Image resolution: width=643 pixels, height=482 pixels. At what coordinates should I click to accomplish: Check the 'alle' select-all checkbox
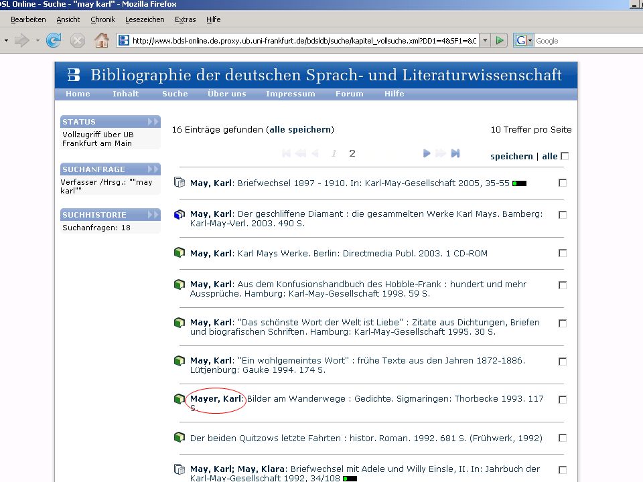pyautogui.click(x=565, y=156)
